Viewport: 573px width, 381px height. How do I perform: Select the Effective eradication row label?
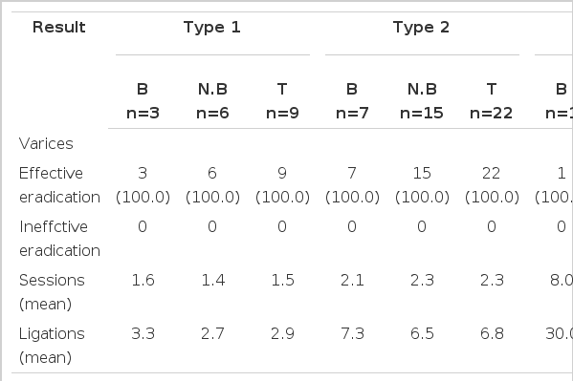[x=59, y=185]
